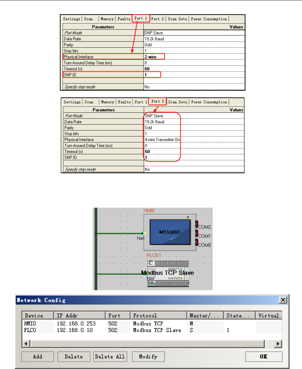The height and width of the screenshot is (369, 302).
Task: Open Port 2 tab in upper panel
Action: click(x=157, y=19)
